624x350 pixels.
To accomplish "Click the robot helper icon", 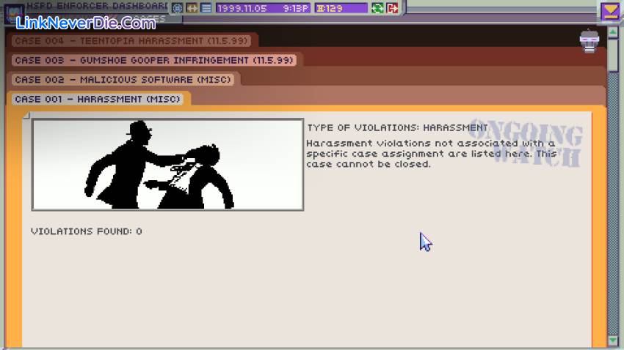I will 589,41.
